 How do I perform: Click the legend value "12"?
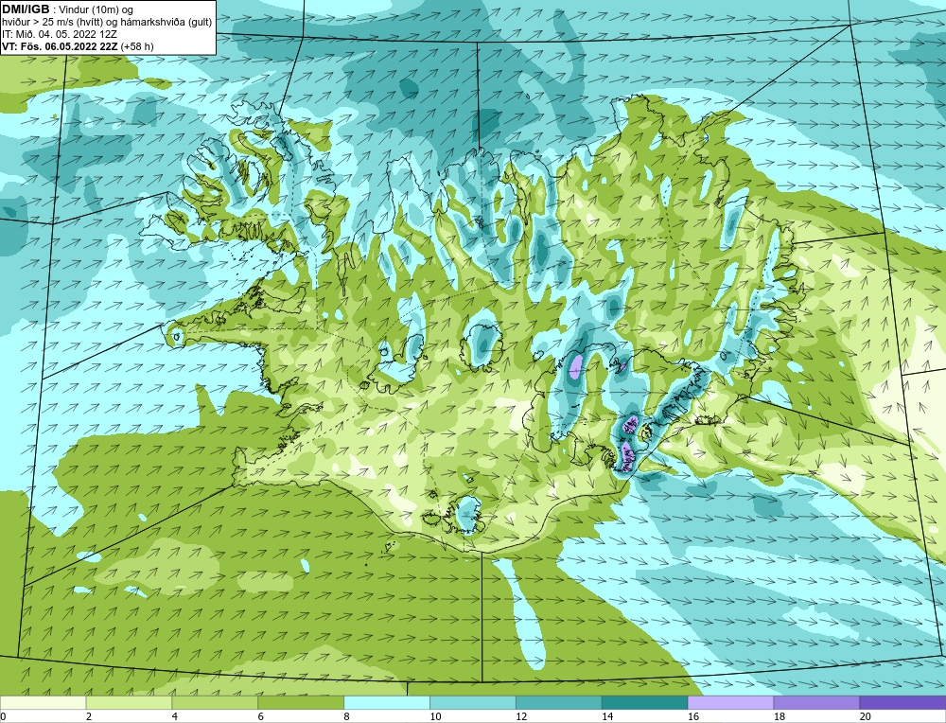point(521,716)
